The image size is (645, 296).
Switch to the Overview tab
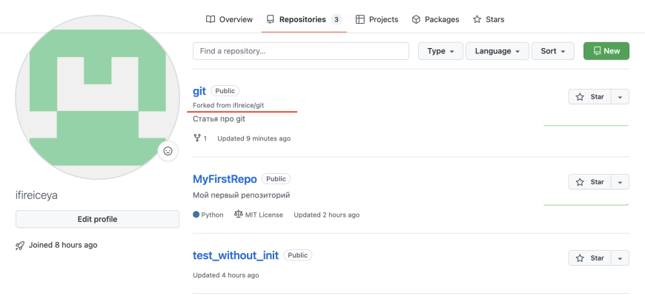pos(229,19)
